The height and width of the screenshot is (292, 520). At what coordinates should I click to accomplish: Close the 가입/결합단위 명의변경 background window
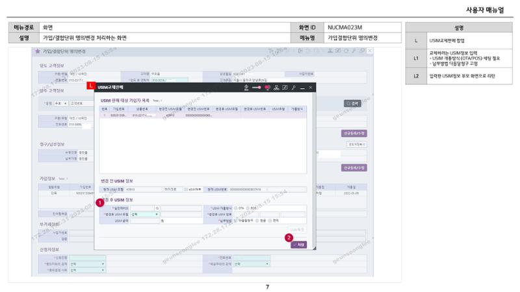pyautogui.click(x=369, y=51)
